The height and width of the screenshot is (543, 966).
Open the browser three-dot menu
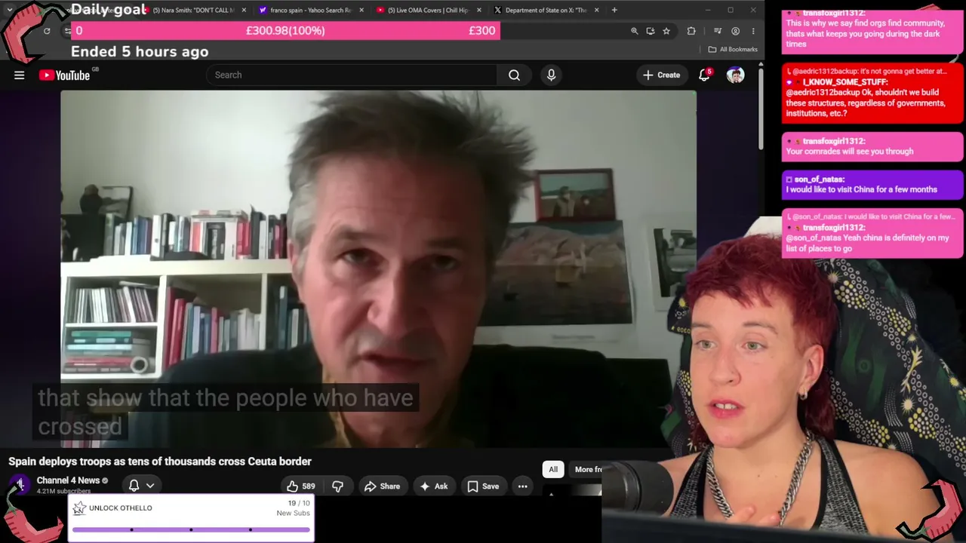(752, 31)
